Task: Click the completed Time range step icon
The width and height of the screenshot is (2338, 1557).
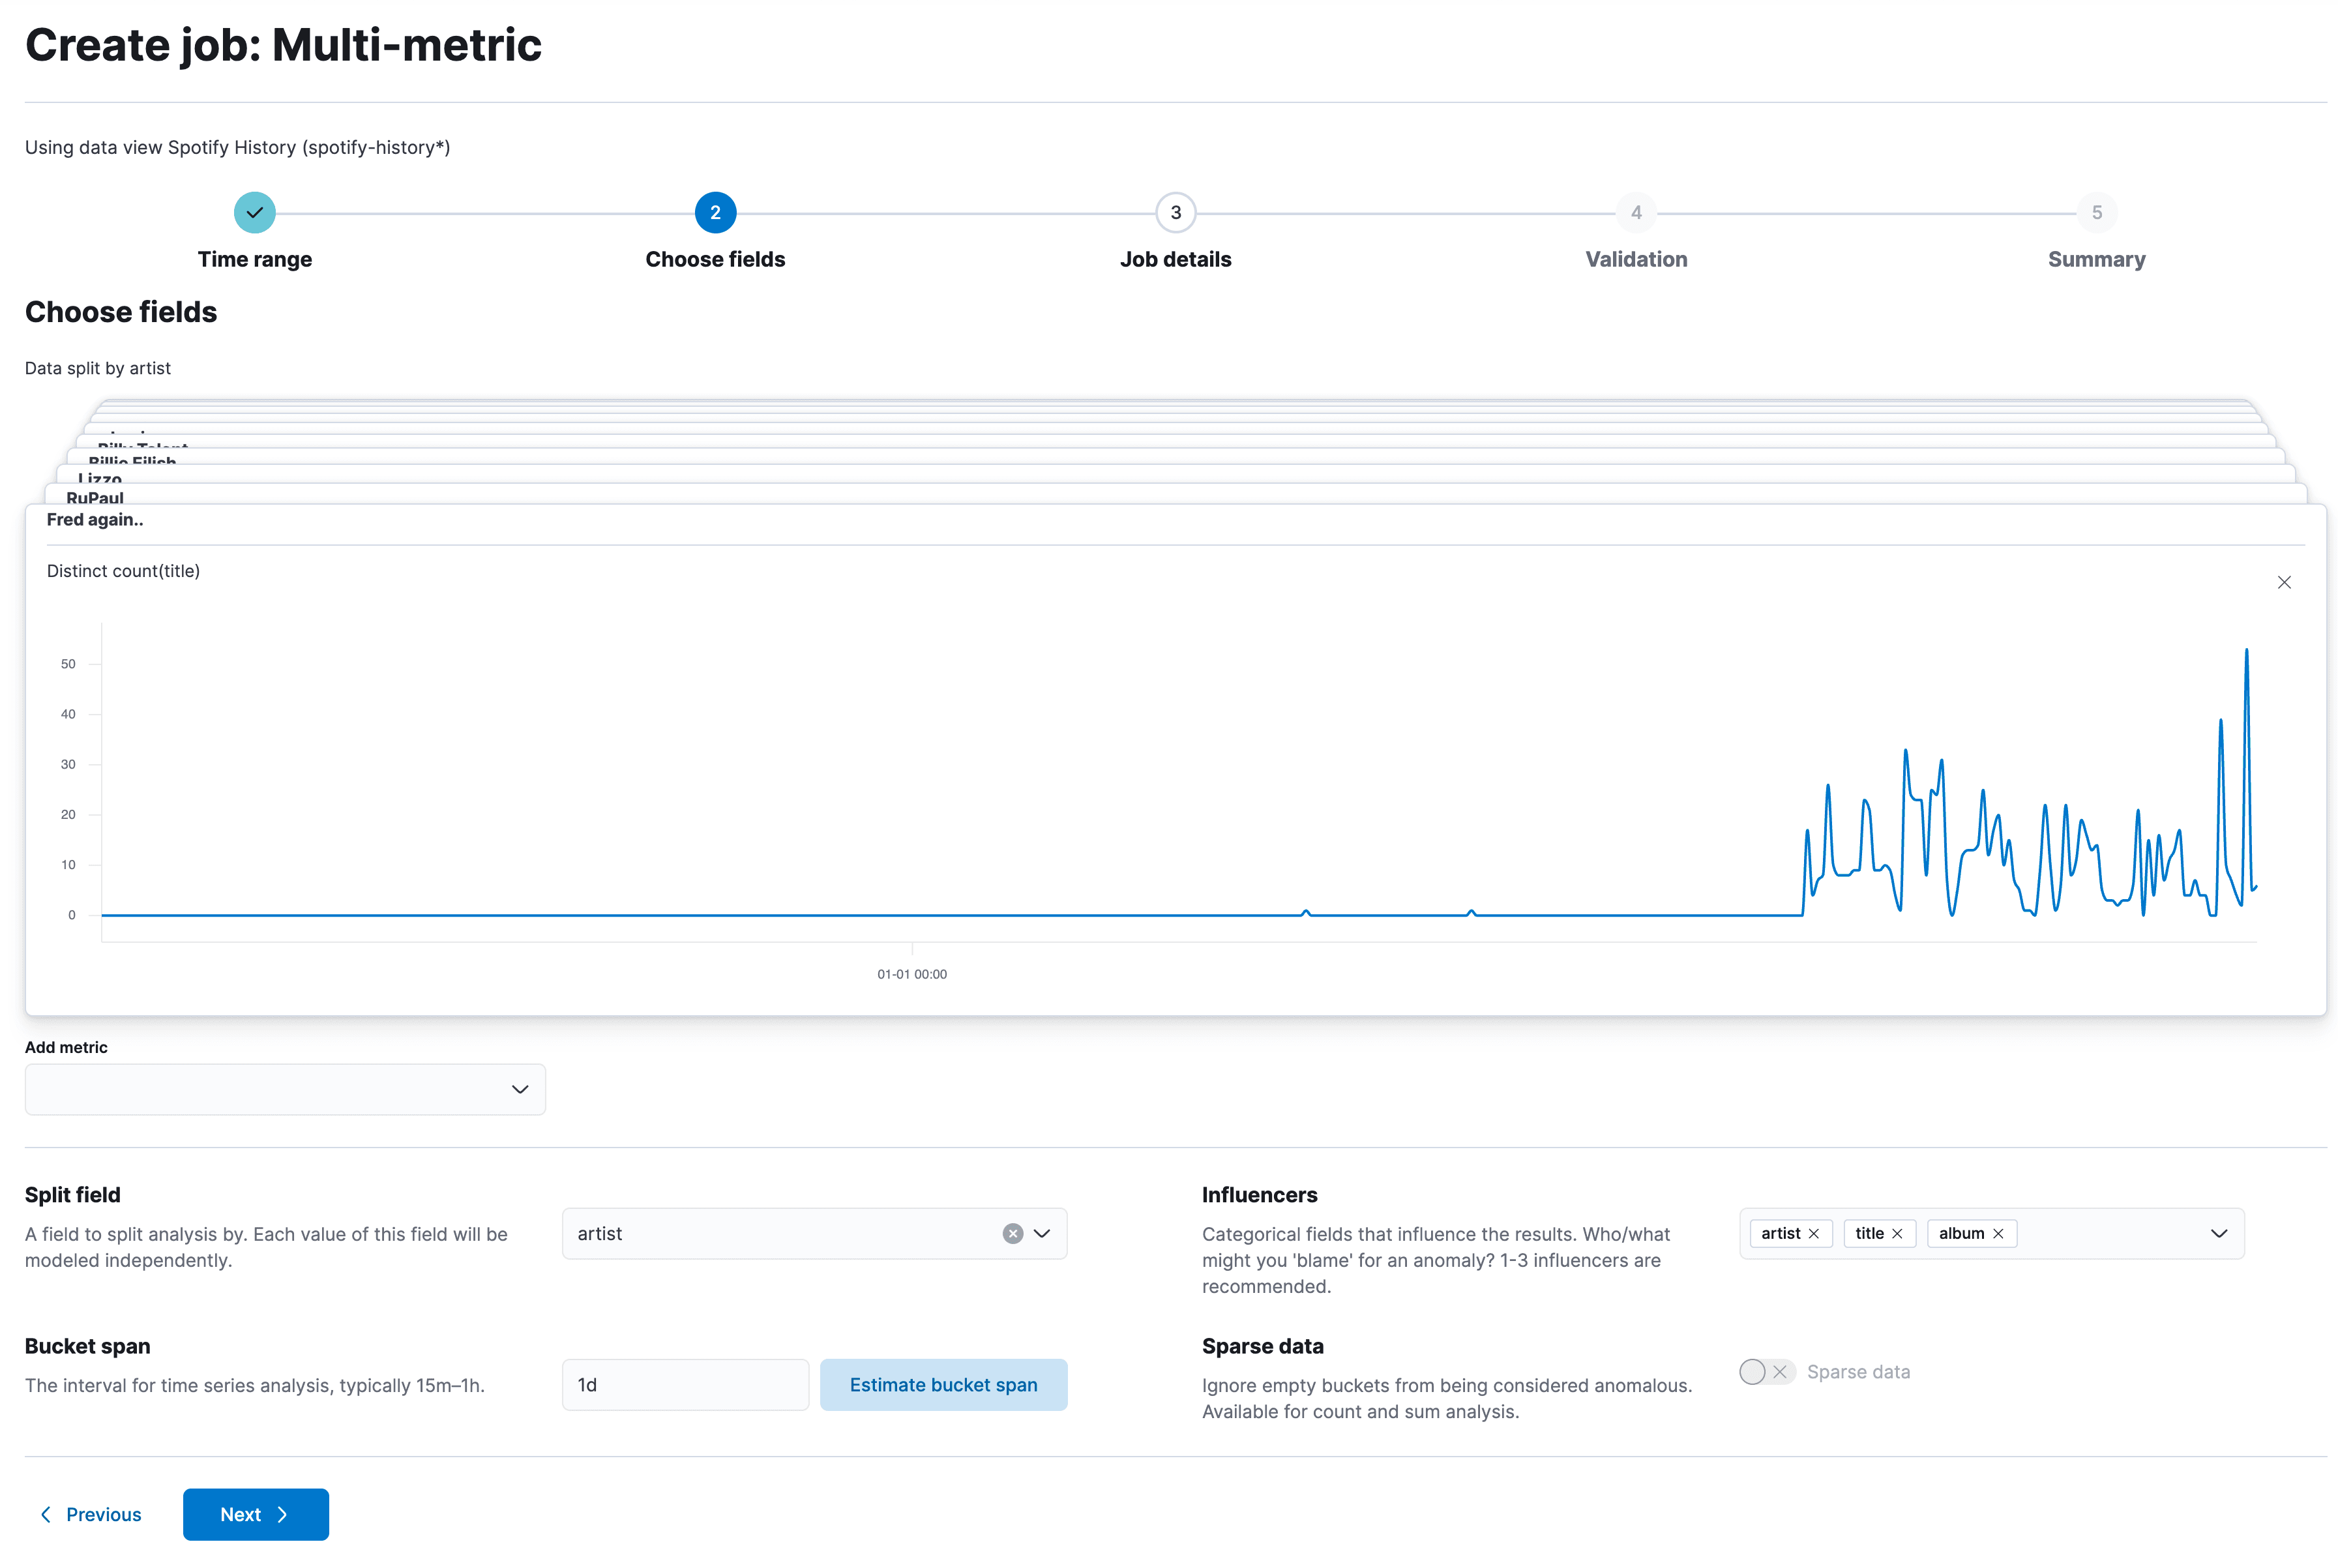Action: tap(254, 213)
